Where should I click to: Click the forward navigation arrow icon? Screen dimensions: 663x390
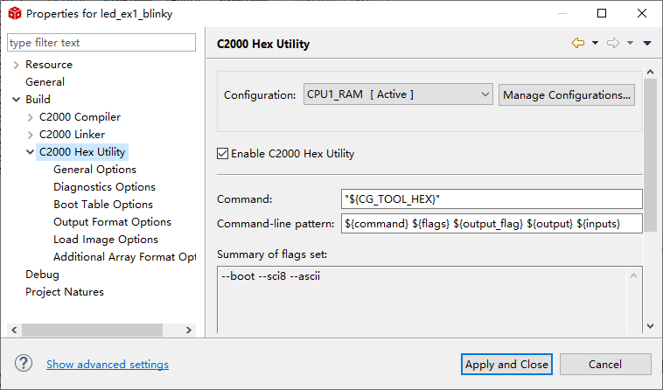click(x=612, y=43)
